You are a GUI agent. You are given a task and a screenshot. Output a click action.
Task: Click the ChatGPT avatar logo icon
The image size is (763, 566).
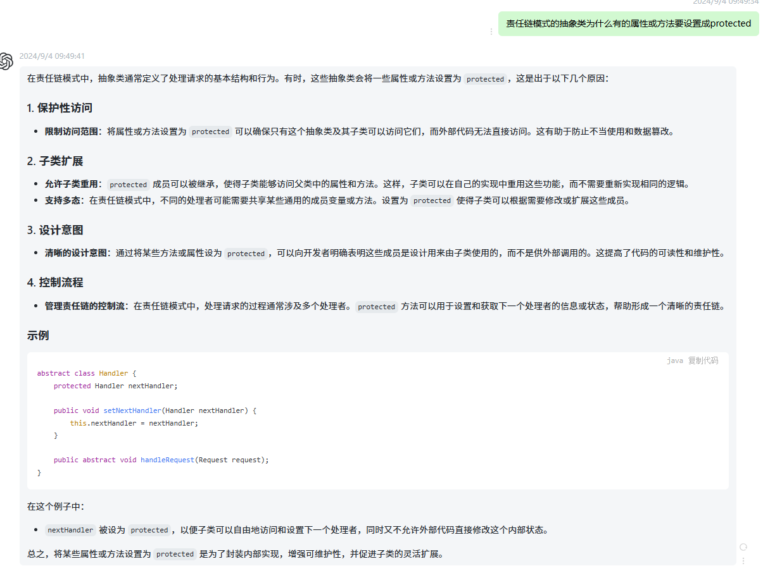pyautogui.click(x=7, y=61)
